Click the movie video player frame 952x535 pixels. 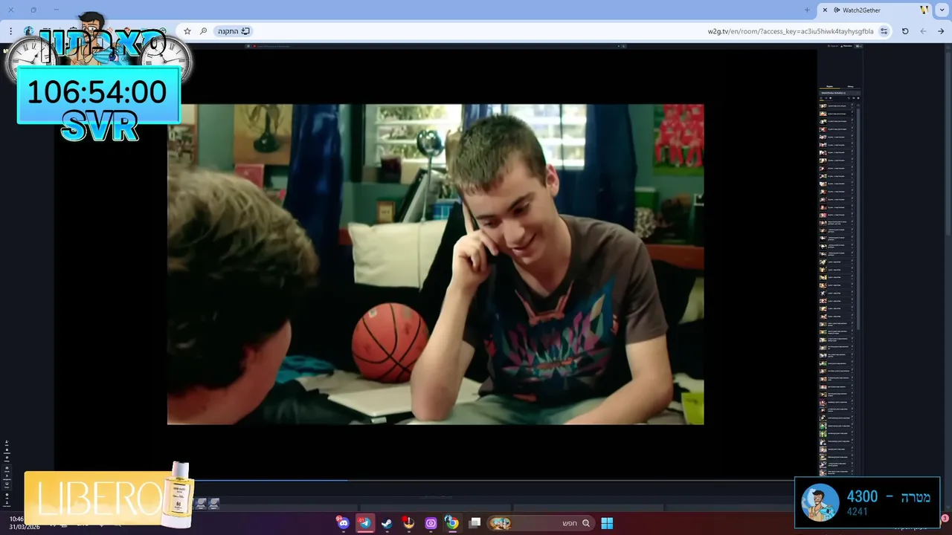(x=435, y=265)
